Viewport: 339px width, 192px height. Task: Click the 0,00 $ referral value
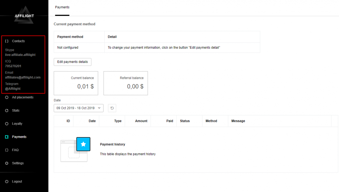pos(135,86)
